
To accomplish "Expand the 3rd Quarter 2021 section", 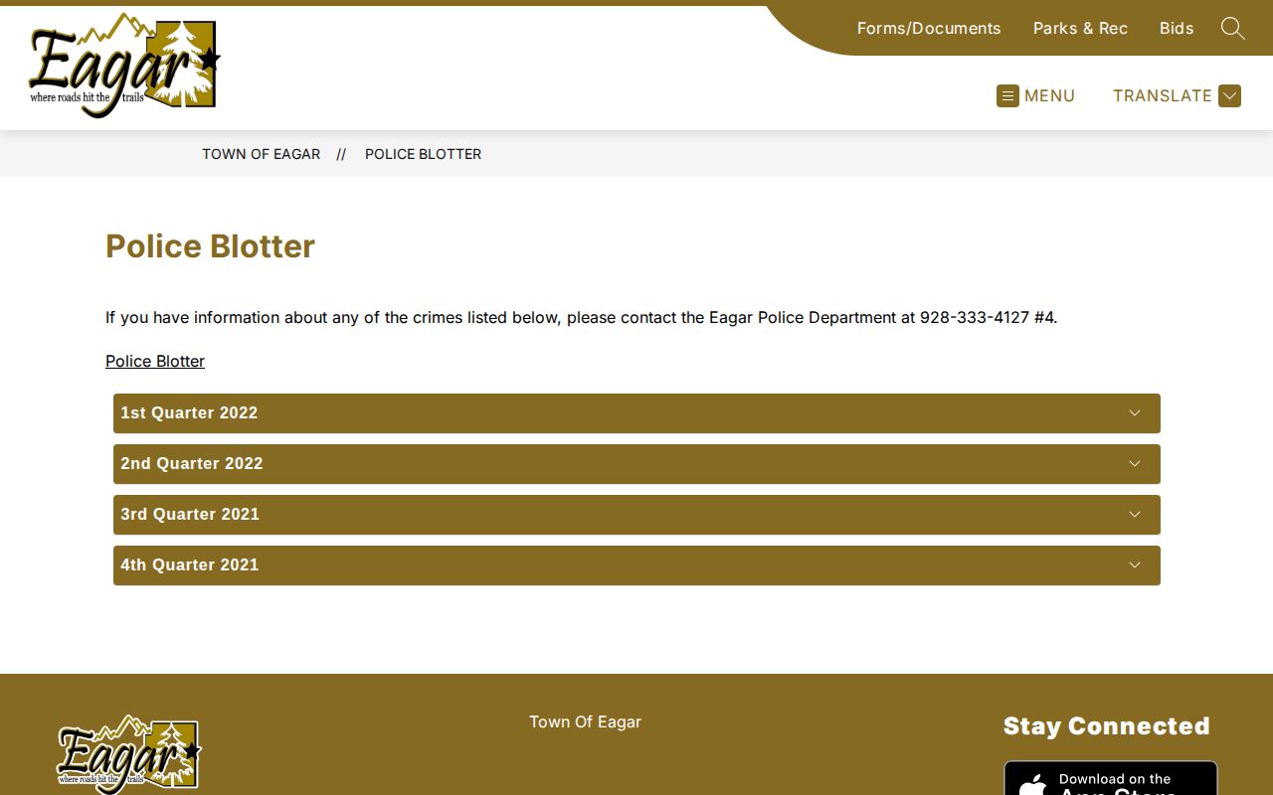I will pos(636,515).
